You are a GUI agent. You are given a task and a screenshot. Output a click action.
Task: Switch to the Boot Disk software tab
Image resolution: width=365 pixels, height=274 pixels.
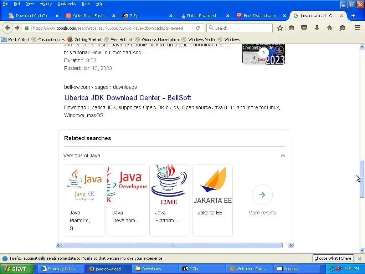261,16
